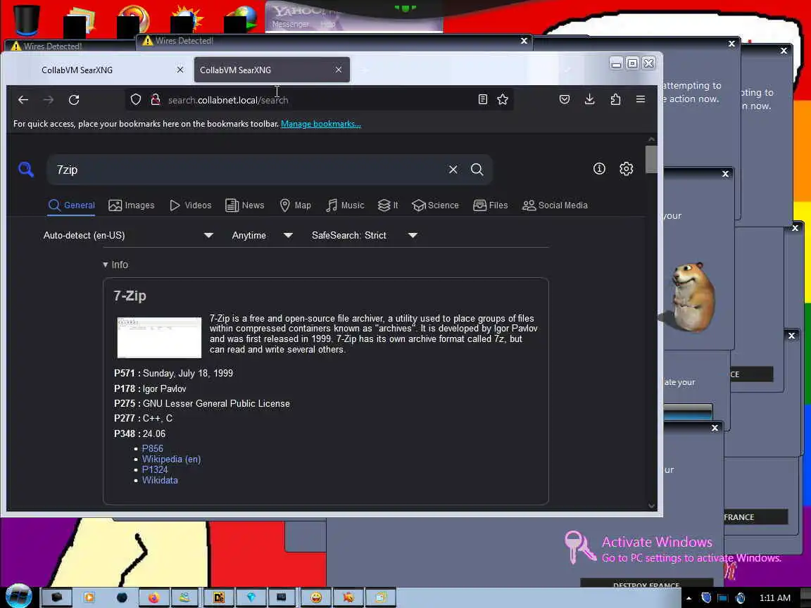Screen dimensions: 811x608
Task: Switch to the Science category
Action: (x=436, y=205)
